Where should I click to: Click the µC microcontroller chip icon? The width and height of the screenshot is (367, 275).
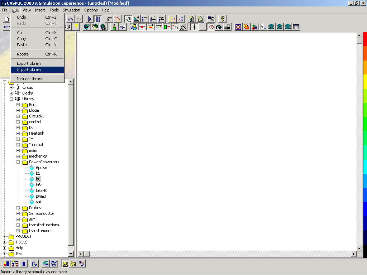pos(271,27)
